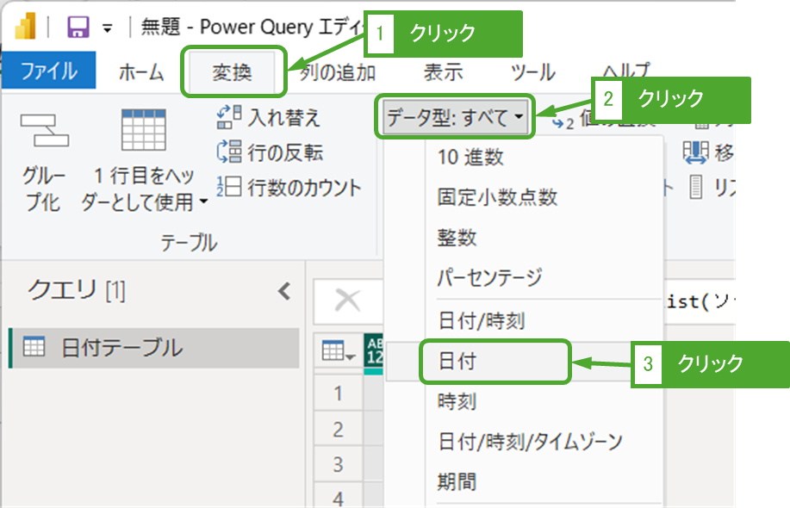Switch to the View (表示) tab
Screen dimensions: 790x508
coord(443,72)
